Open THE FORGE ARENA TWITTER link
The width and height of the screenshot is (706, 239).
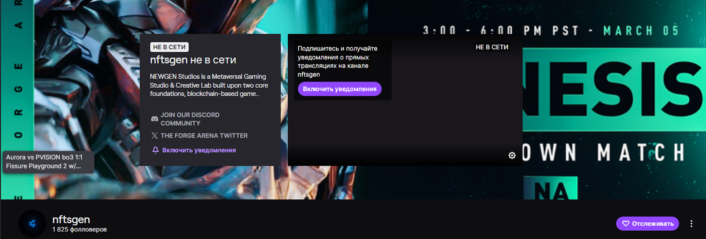[204, 136]
